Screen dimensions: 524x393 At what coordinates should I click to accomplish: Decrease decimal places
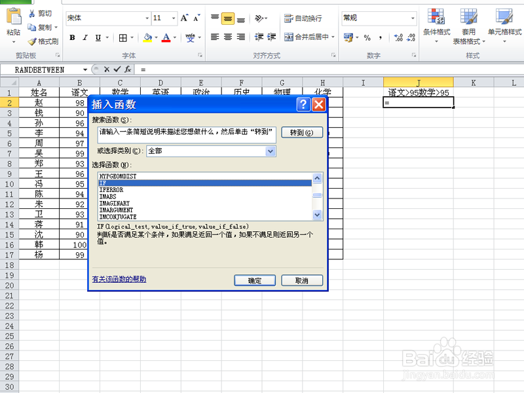tap(411, 37)
